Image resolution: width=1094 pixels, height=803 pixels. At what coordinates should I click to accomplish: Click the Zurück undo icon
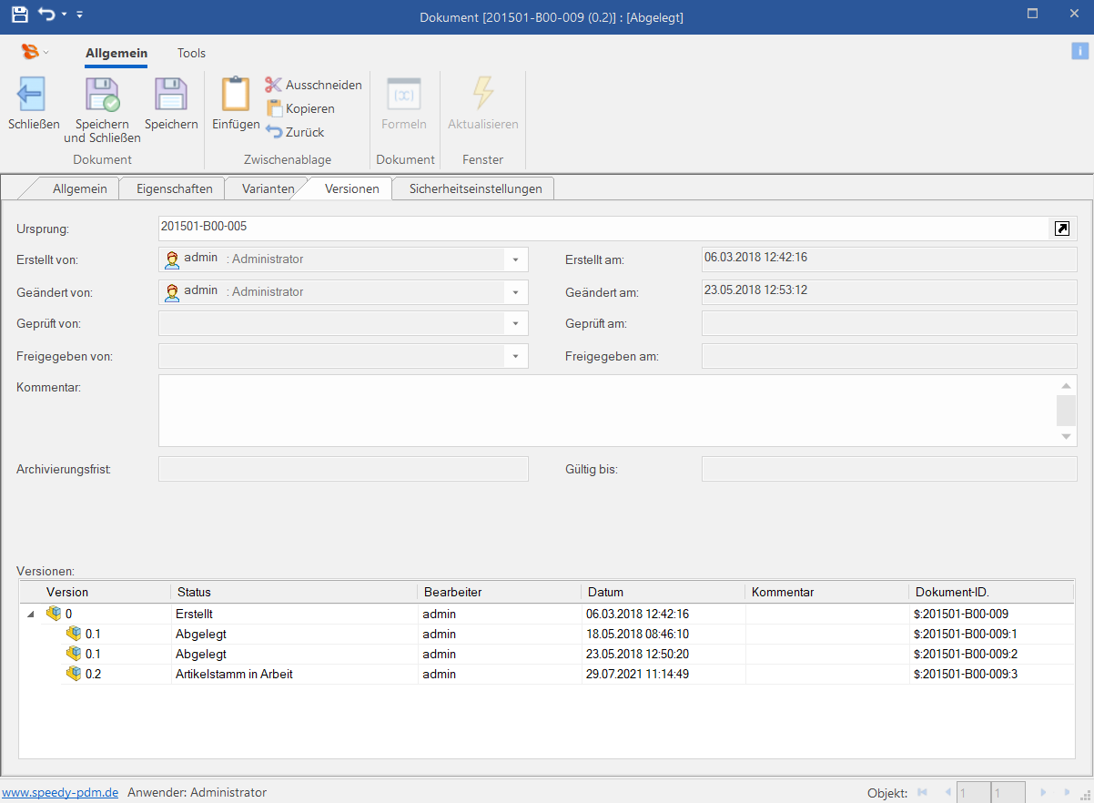[274, 132]
